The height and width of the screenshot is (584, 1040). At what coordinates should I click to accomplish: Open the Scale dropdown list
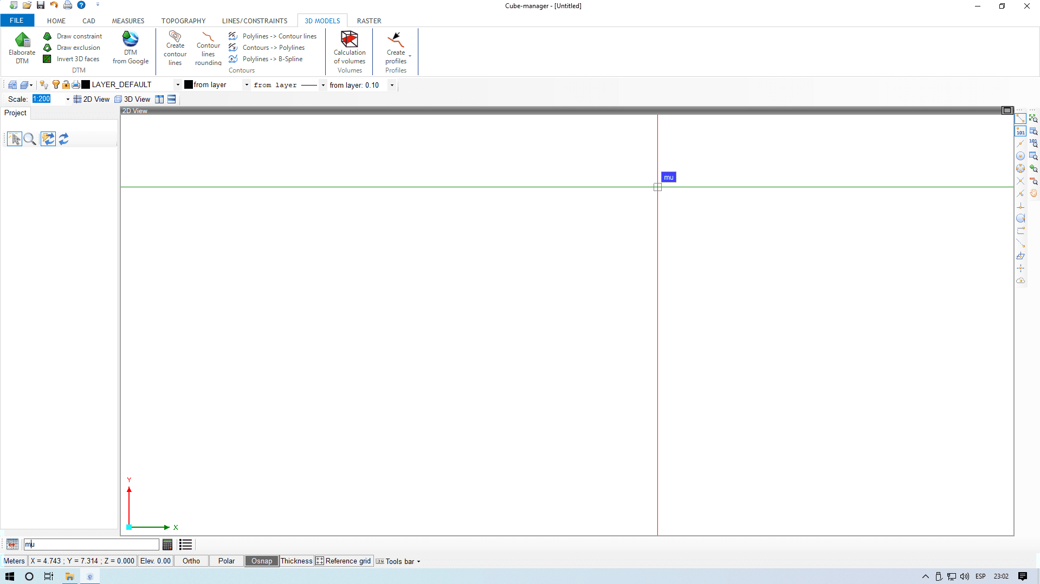68,100
